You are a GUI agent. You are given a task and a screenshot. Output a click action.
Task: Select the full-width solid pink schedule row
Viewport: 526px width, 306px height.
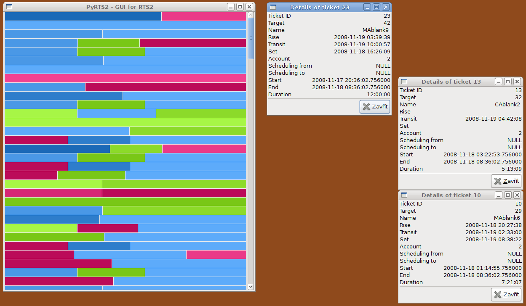click(x=125, y=78)
